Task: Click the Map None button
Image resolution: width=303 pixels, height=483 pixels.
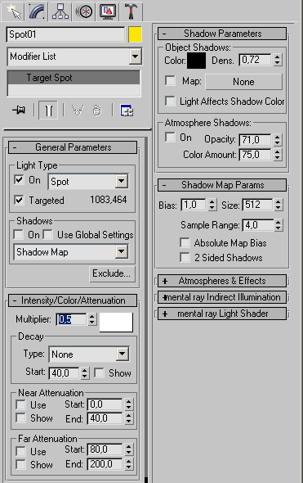Action: point(243,82)
